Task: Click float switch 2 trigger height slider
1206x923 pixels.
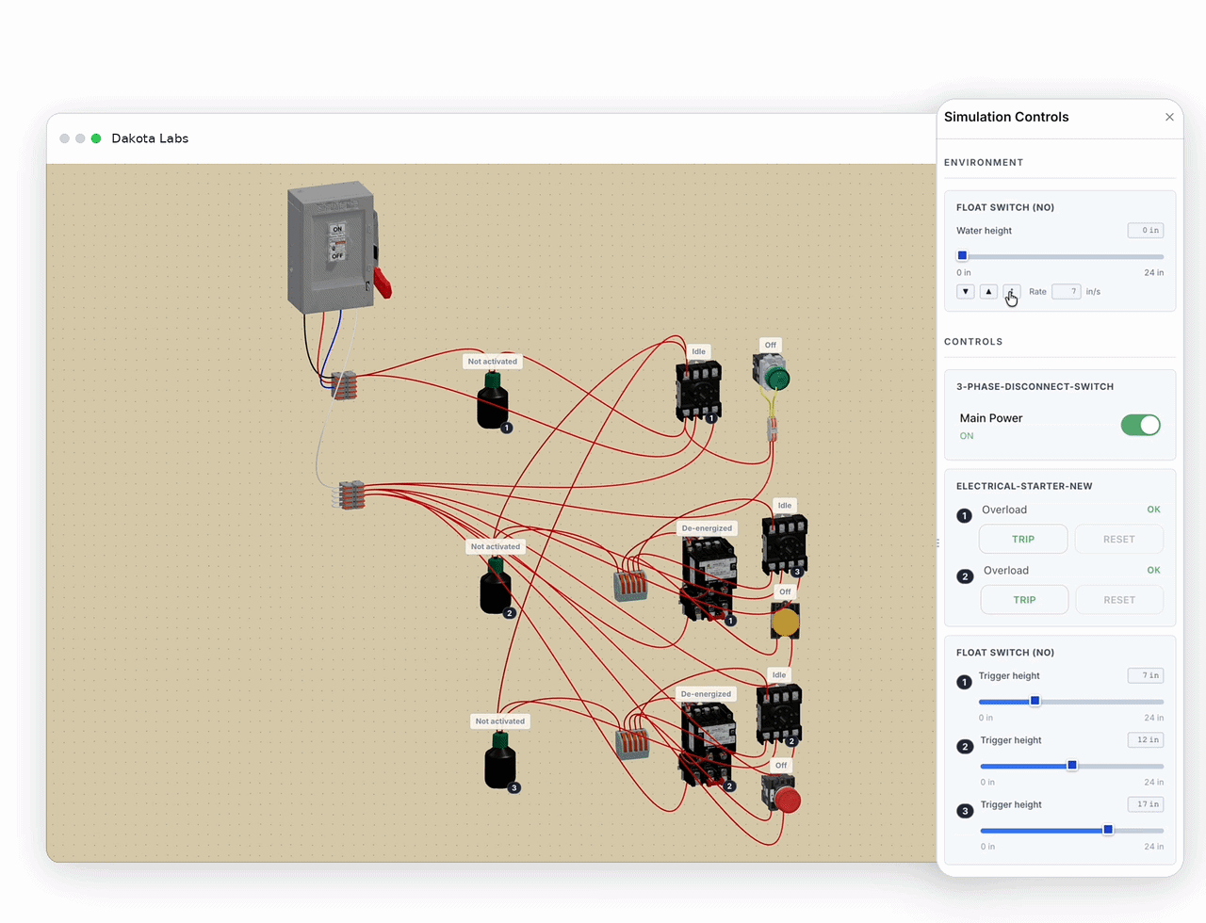Action: (x=1072, y=766)
